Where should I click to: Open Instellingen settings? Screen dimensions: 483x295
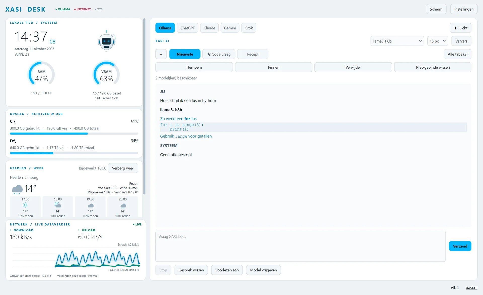pyautogui.click(x=464, y=9)
